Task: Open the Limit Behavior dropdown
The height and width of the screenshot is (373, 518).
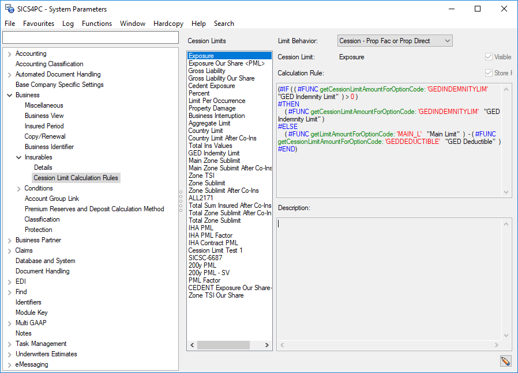Action: click(446, 40)
